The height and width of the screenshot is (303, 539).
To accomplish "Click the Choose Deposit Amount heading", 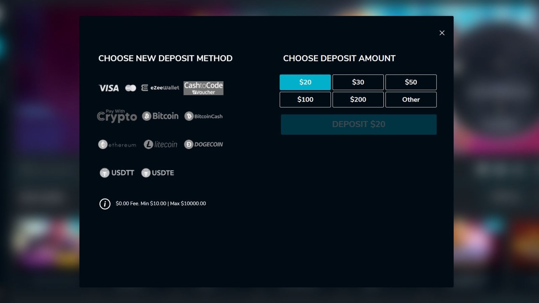I will pyautogui.click(x=339, y=58).
